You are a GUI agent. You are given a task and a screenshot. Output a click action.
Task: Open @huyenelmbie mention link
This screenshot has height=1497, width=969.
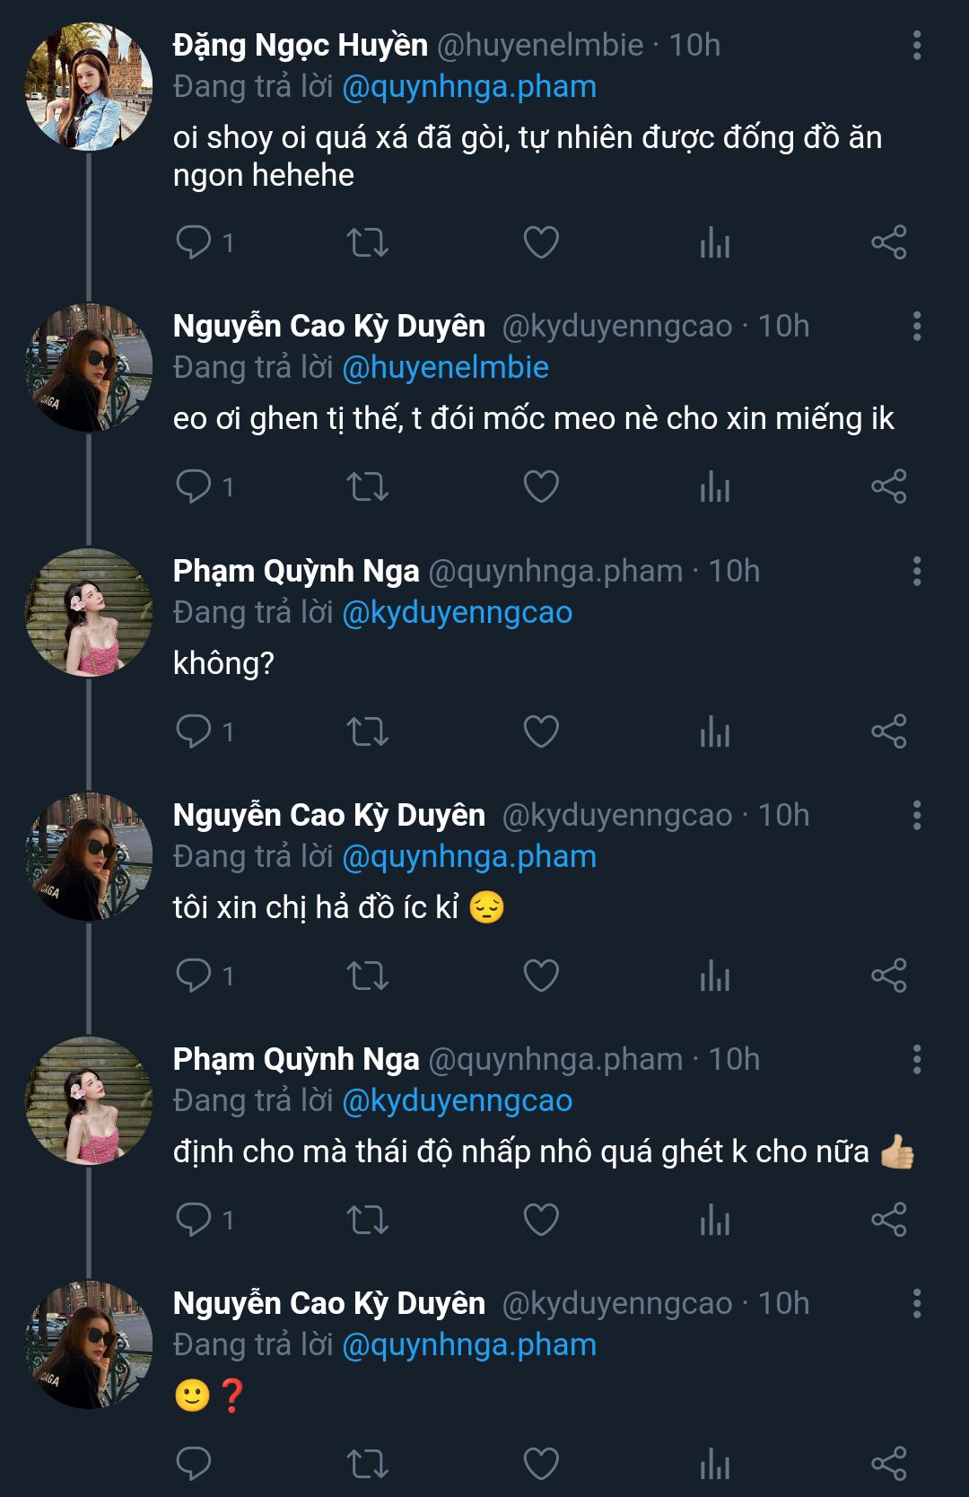click(445, 367)
